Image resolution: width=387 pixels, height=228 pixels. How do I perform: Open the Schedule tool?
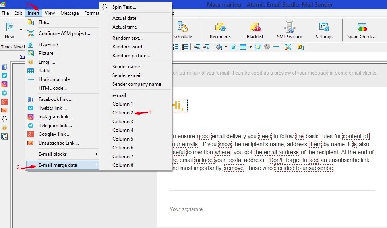[182, 30]
